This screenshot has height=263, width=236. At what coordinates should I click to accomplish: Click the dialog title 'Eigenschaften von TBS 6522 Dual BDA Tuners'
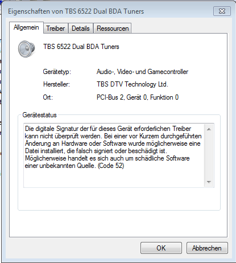(x=76, y=11)
